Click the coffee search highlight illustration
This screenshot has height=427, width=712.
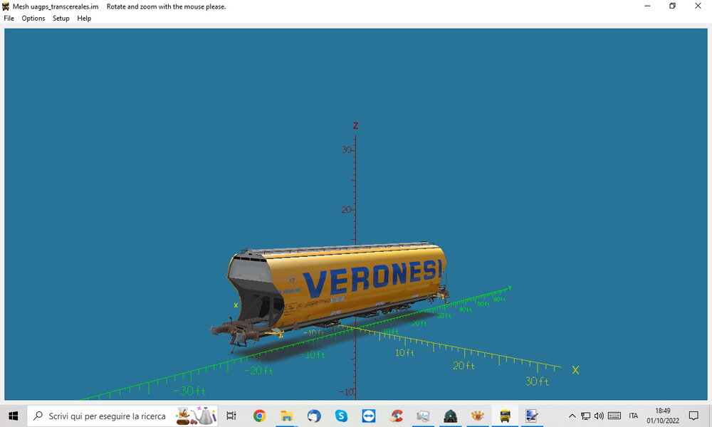[x=196, y=416]
